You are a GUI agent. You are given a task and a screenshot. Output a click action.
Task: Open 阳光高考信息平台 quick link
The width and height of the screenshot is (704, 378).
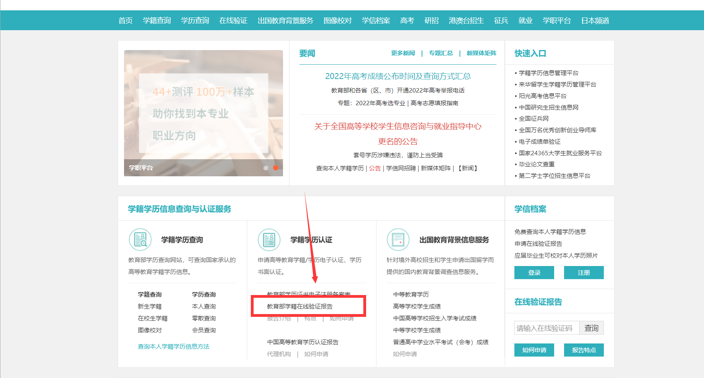[x=542, y=96]
